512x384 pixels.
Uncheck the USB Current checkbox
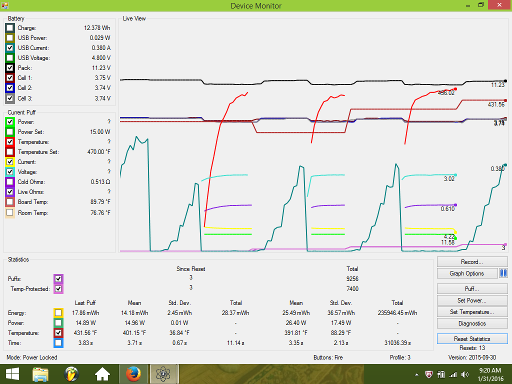(9, 48)
